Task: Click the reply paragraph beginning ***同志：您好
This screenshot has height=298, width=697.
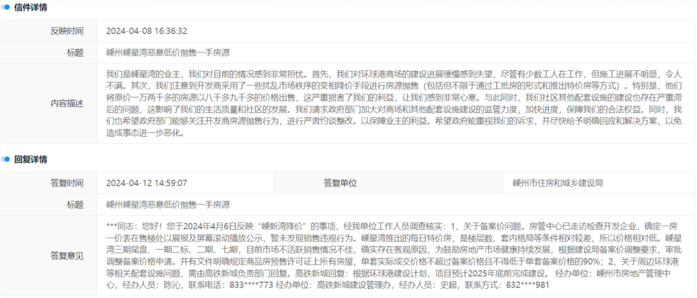Action: tap(394, 255)
